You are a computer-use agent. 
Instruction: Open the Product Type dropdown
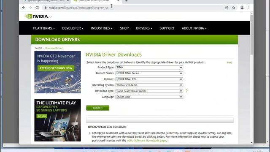click(x=149, y=68)
